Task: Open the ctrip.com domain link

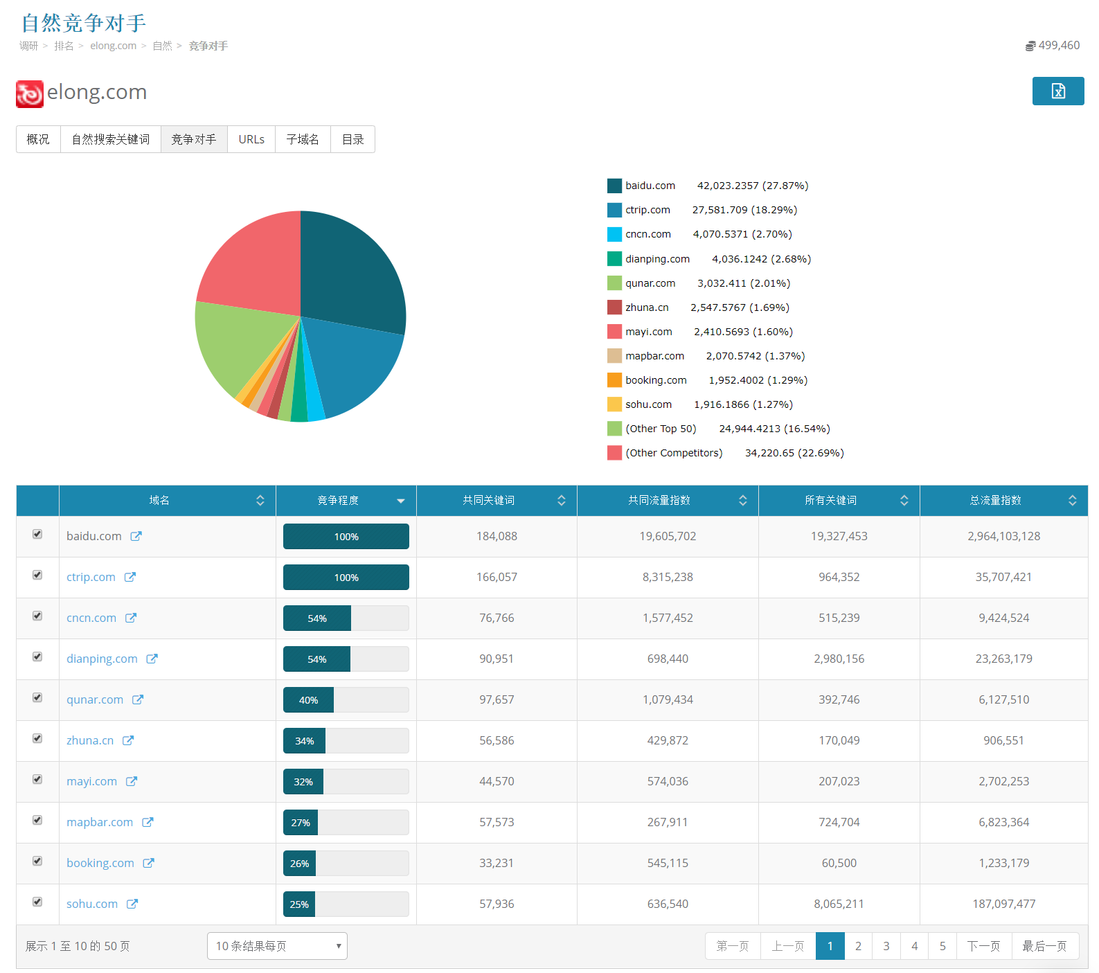Action: tap(91, 577)
